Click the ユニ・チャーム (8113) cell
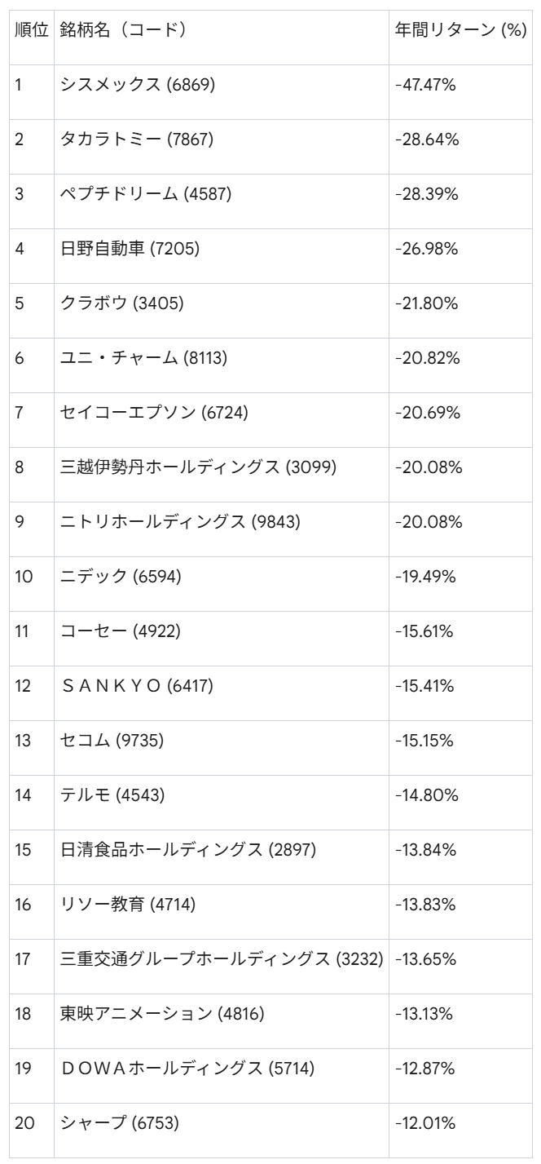This screenshot has height=1164, width=541. [x=143, y=357]
